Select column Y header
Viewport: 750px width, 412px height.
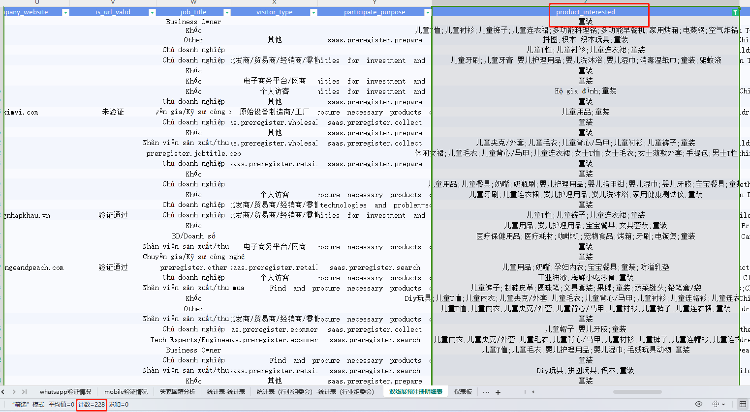pyautogui.click(x=375, y=2)
